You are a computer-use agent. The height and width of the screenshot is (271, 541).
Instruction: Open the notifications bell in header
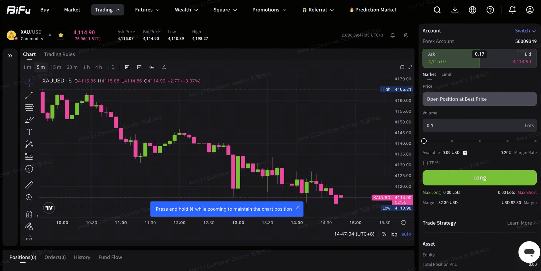tap(512, 10)
